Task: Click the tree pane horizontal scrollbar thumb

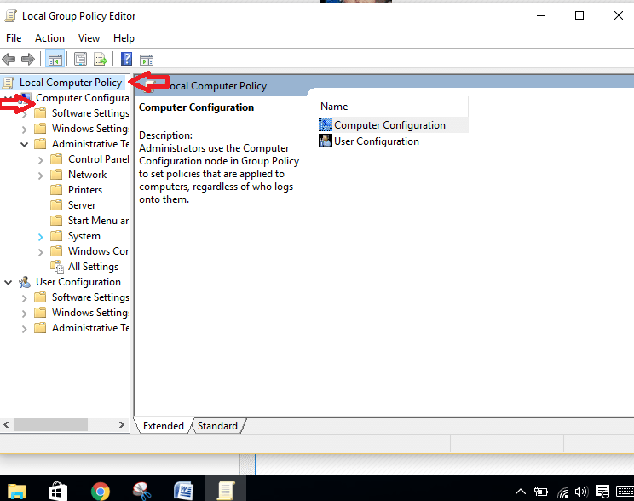Action: (x=50, y=424)
